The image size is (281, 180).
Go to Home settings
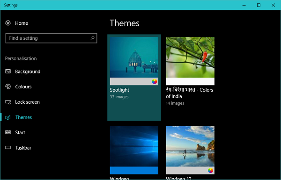click(x=22, y=23)
